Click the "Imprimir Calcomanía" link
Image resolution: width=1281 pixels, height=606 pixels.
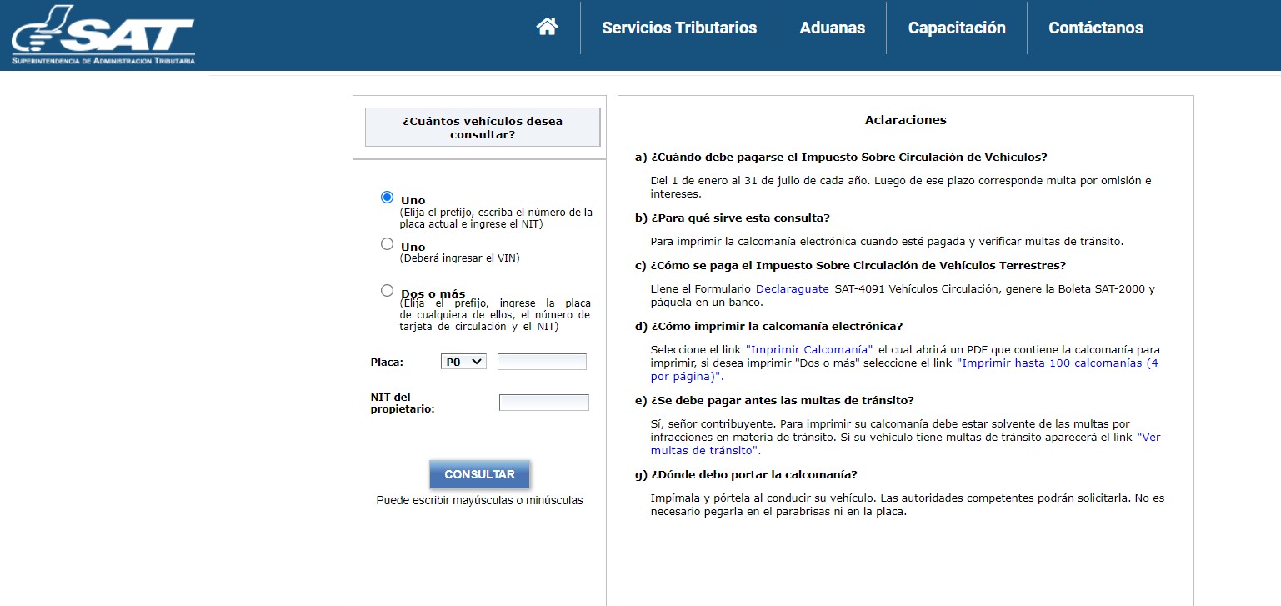point(808,349)
